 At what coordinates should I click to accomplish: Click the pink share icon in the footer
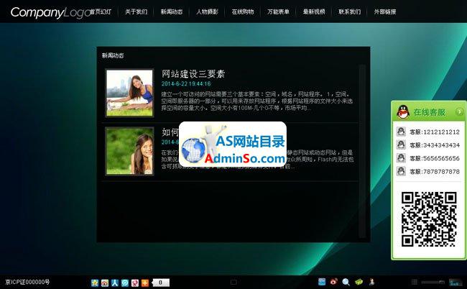[135, 283]
